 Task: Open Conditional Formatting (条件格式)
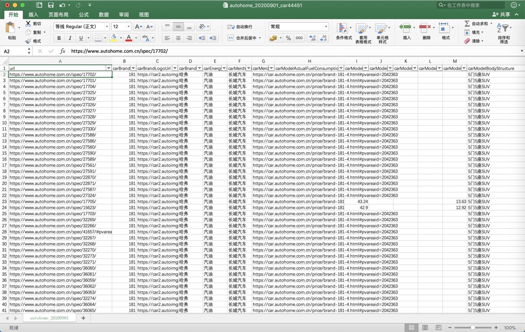pos(344,31)
